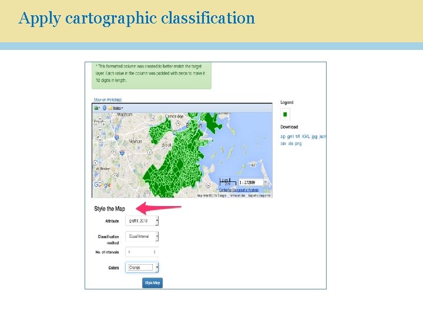
Task: Open the Notes menu in map toolbar
Action: [116, 108]
